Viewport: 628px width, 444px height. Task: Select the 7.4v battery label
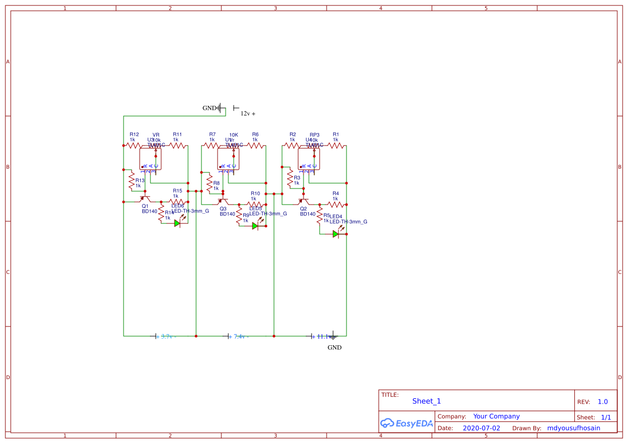tap(239, 337)
